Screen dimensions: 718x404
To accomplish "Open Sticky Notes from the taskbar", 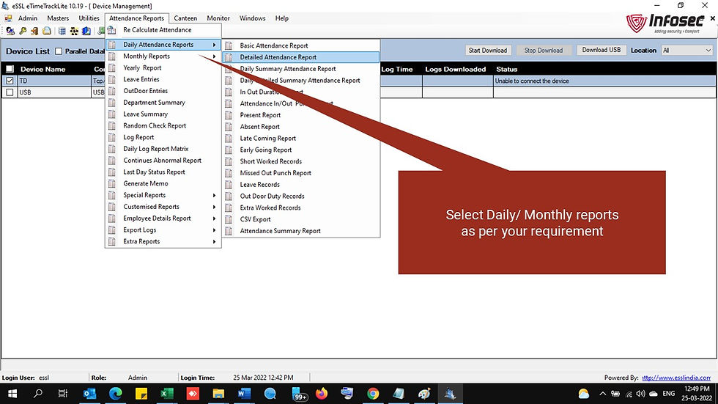I will pyautogui.click(x=141, y=394).
